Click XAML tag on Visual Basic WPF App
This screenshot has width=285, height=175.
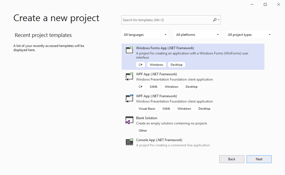pyautogui.click(x=166, y=109)
